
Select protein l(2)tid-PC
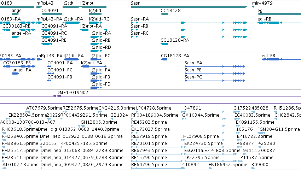tap(96, 59)
